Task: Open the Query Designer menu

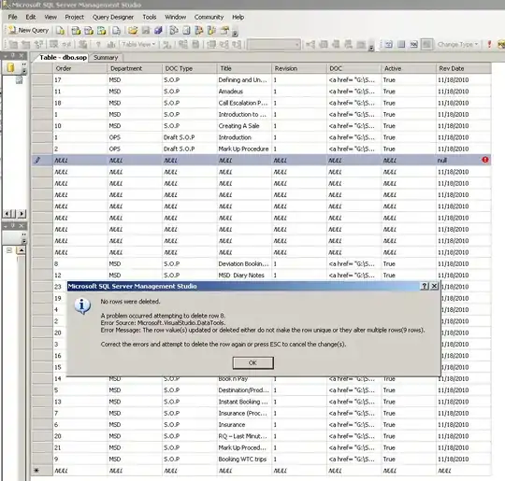Action: tap(113, 17)
